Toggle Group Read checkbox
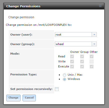 [82, 57]
